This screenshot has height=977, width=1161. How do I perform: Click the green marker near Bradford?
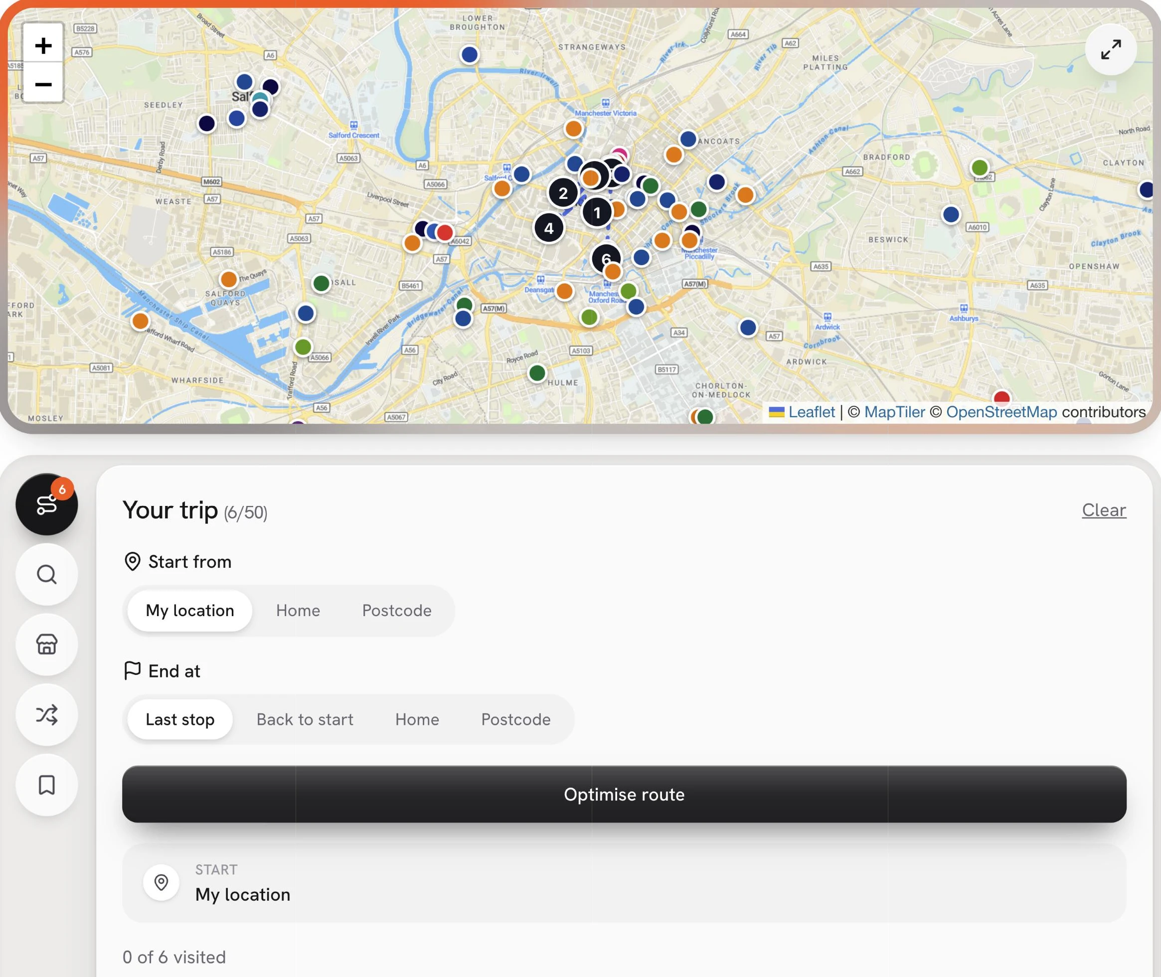pos(980,167)
